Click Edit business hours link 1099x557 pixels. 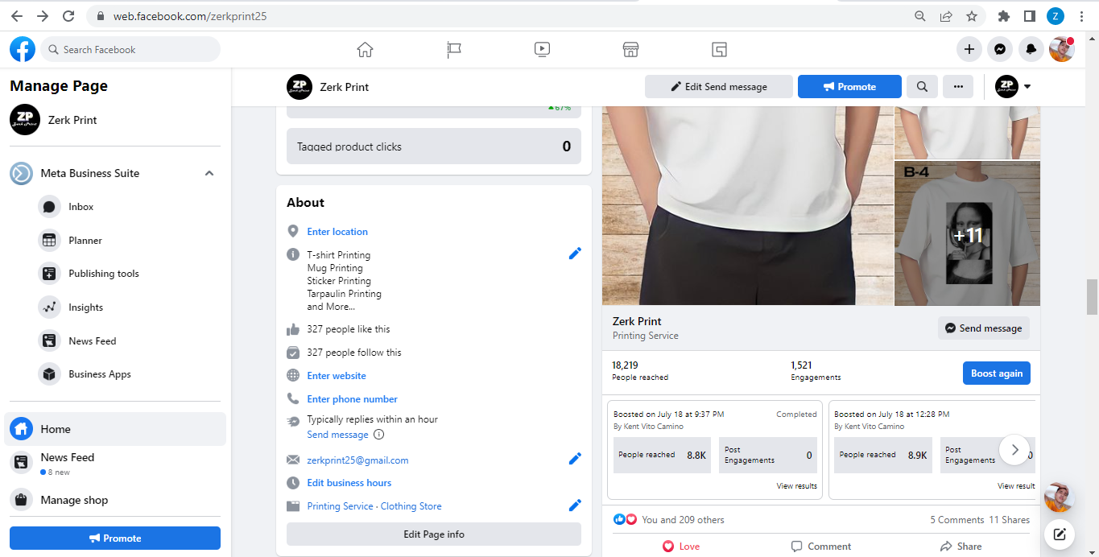(x=349, y=483)
